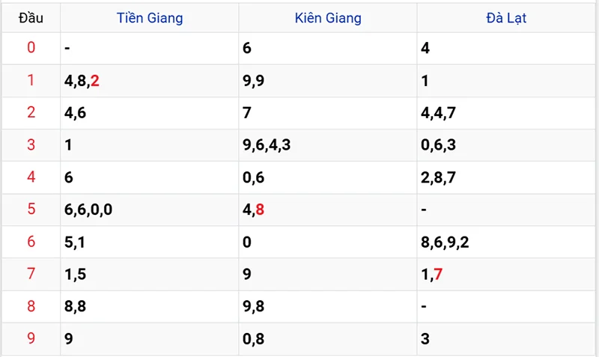Click the Kiên Giang cell with red 8
This screenshot has width=599, height=357.
coord(254,210)
